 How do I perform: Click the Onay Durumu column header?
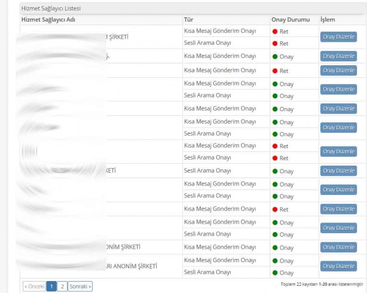pos(290,20)
